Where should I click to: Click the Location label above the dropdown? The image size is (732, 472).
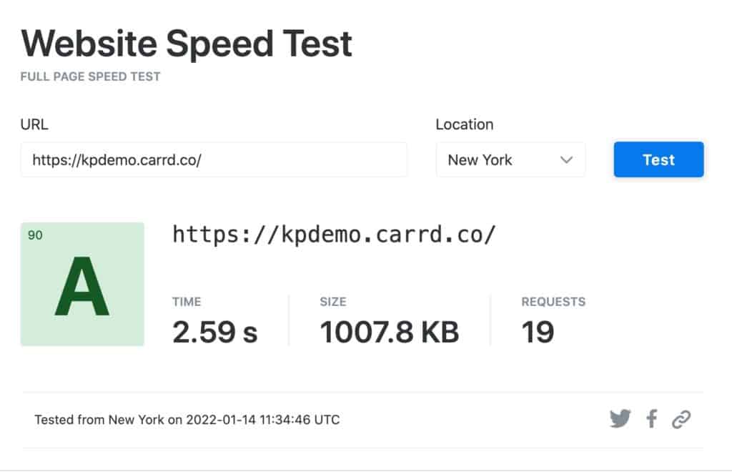coord(464,124)
